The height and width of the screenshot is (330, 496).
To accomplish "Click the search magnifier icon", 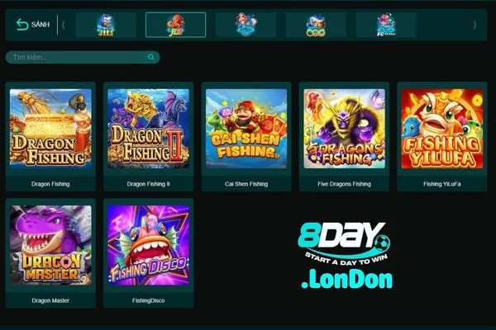I will pos(151,57).
